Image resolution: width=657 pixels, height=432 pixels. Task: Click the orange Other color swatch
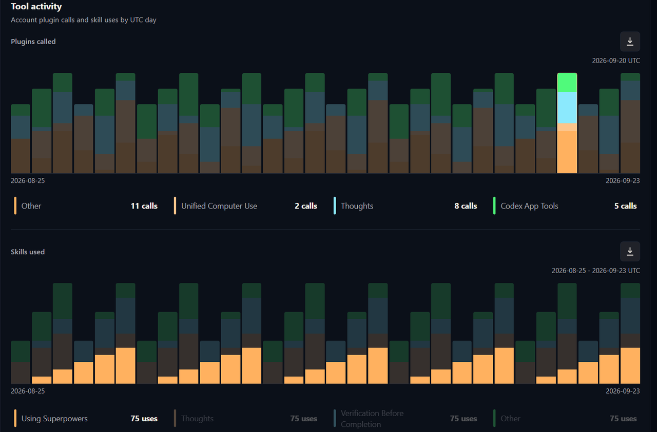pyautogui.click(x=15, y=206)
